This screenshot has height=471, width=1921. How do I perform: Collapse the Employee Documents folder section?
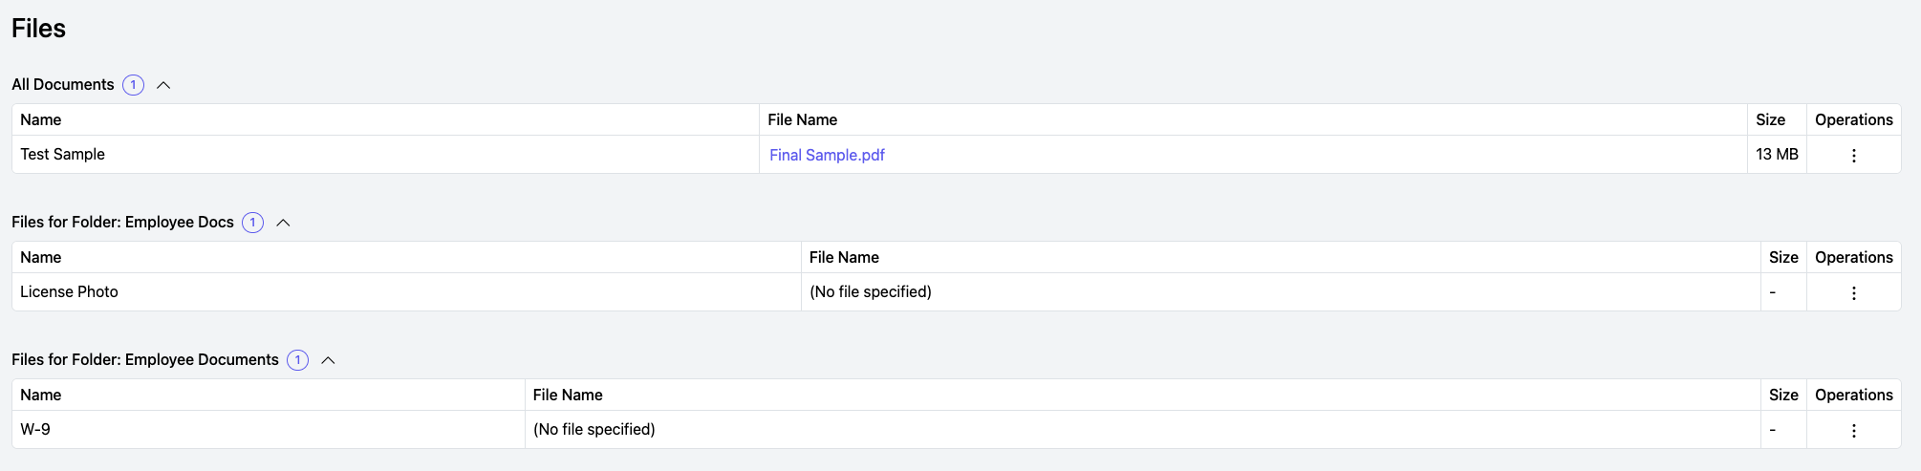(x=328, y=360)
